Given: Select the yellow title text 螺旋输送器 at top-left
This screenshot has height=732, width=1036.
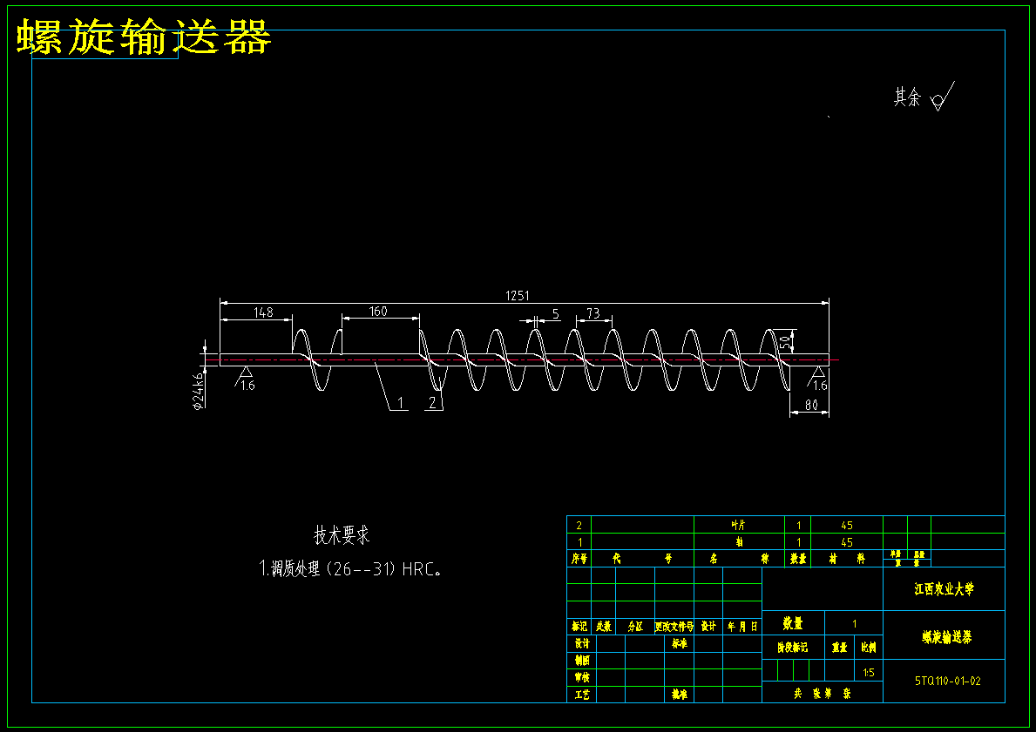Looking at the screenshot, I should pos(144,36).
